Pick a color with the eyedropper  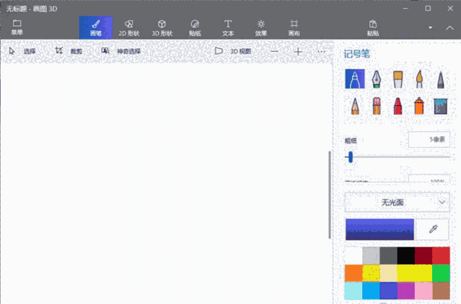point(432,229)
